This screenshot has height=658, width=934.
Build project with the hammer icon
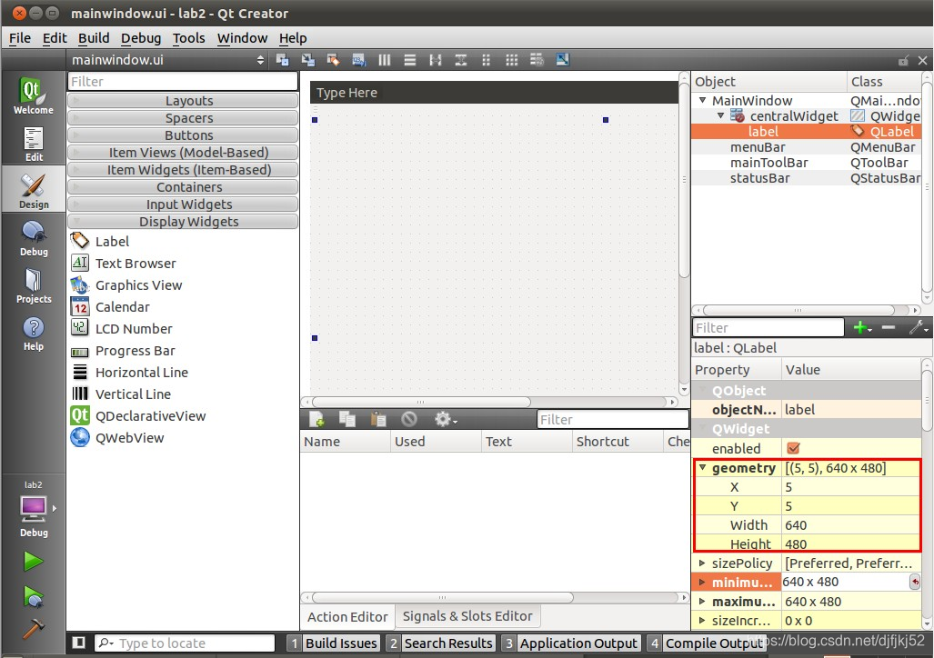pyautogui.click(x=34, y=628)
